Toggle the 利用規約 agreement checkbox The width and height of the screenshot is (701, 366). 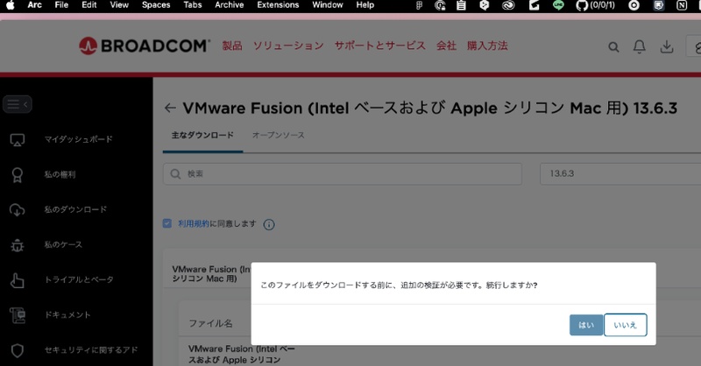point(167,223)
